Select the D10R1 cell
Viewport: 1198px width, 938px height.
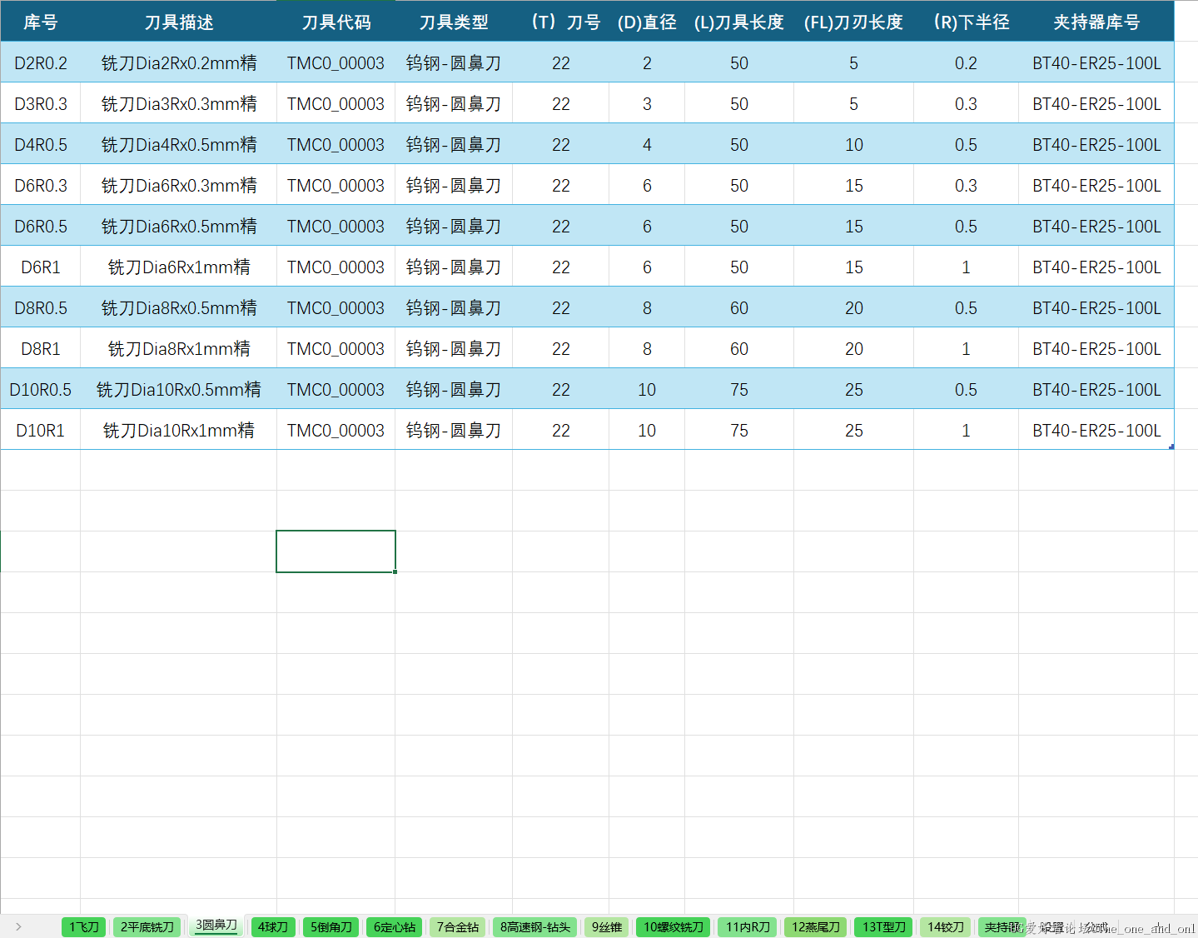point(41,430)
